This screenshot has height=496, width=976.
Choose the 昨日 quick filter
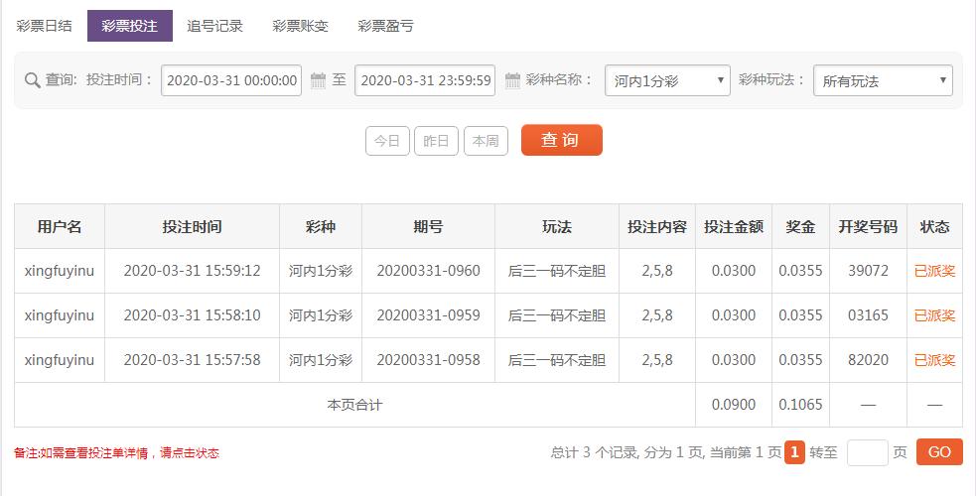coord(436,141)
